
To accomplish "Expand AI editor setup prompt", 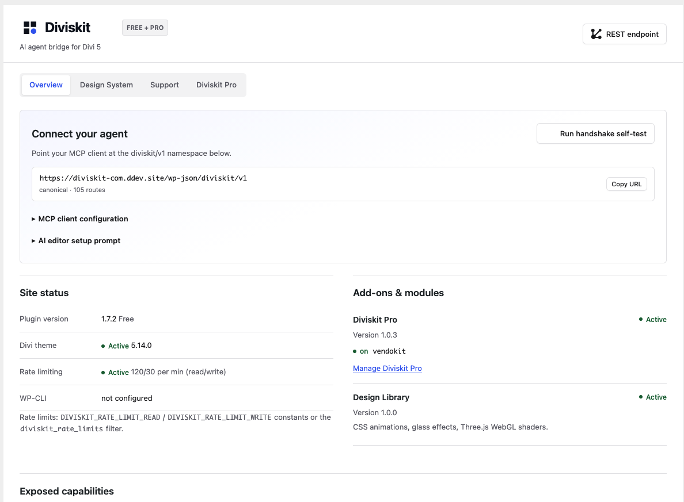I will point(76,240).
